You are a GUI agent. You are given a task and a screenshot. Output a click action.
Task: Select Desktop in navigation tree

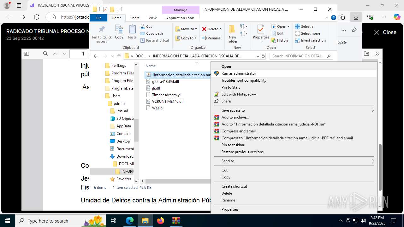point(123,141)
